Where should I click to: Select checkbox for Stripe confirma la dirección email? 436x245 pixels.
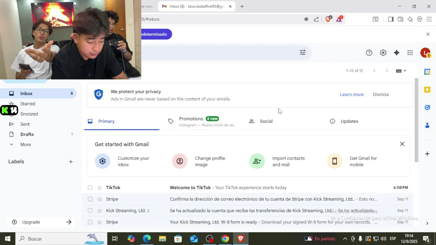coord(90,199)
